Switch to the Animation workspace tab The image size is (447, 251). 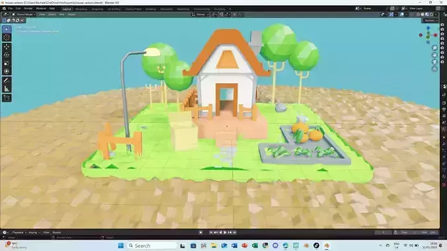pos(166,9)
